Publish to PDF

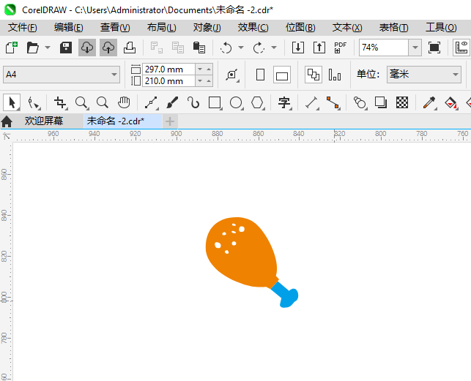pyautogui.click(x=340, y=48)
